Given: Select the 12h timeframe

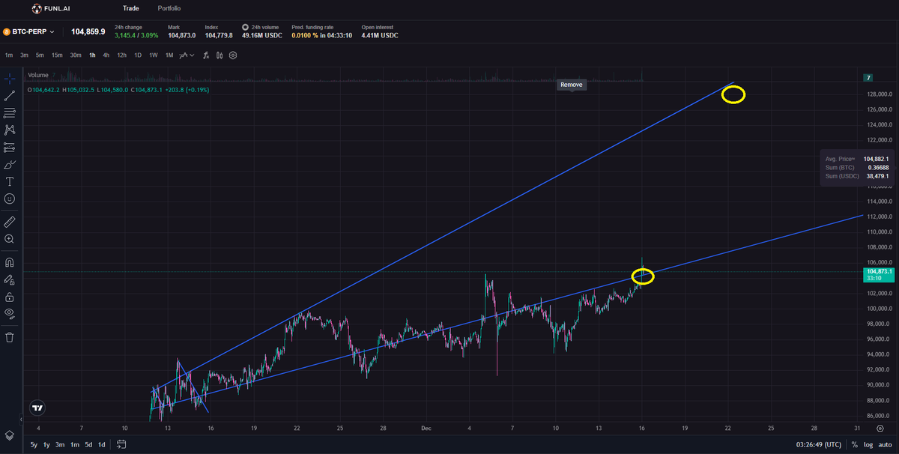Looking at the screenshot, I should (122, 55).
